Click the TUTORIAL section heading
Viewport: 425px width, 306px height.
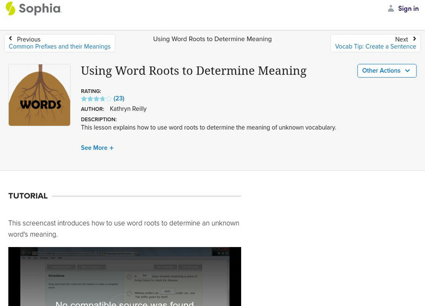coord(28,196)
